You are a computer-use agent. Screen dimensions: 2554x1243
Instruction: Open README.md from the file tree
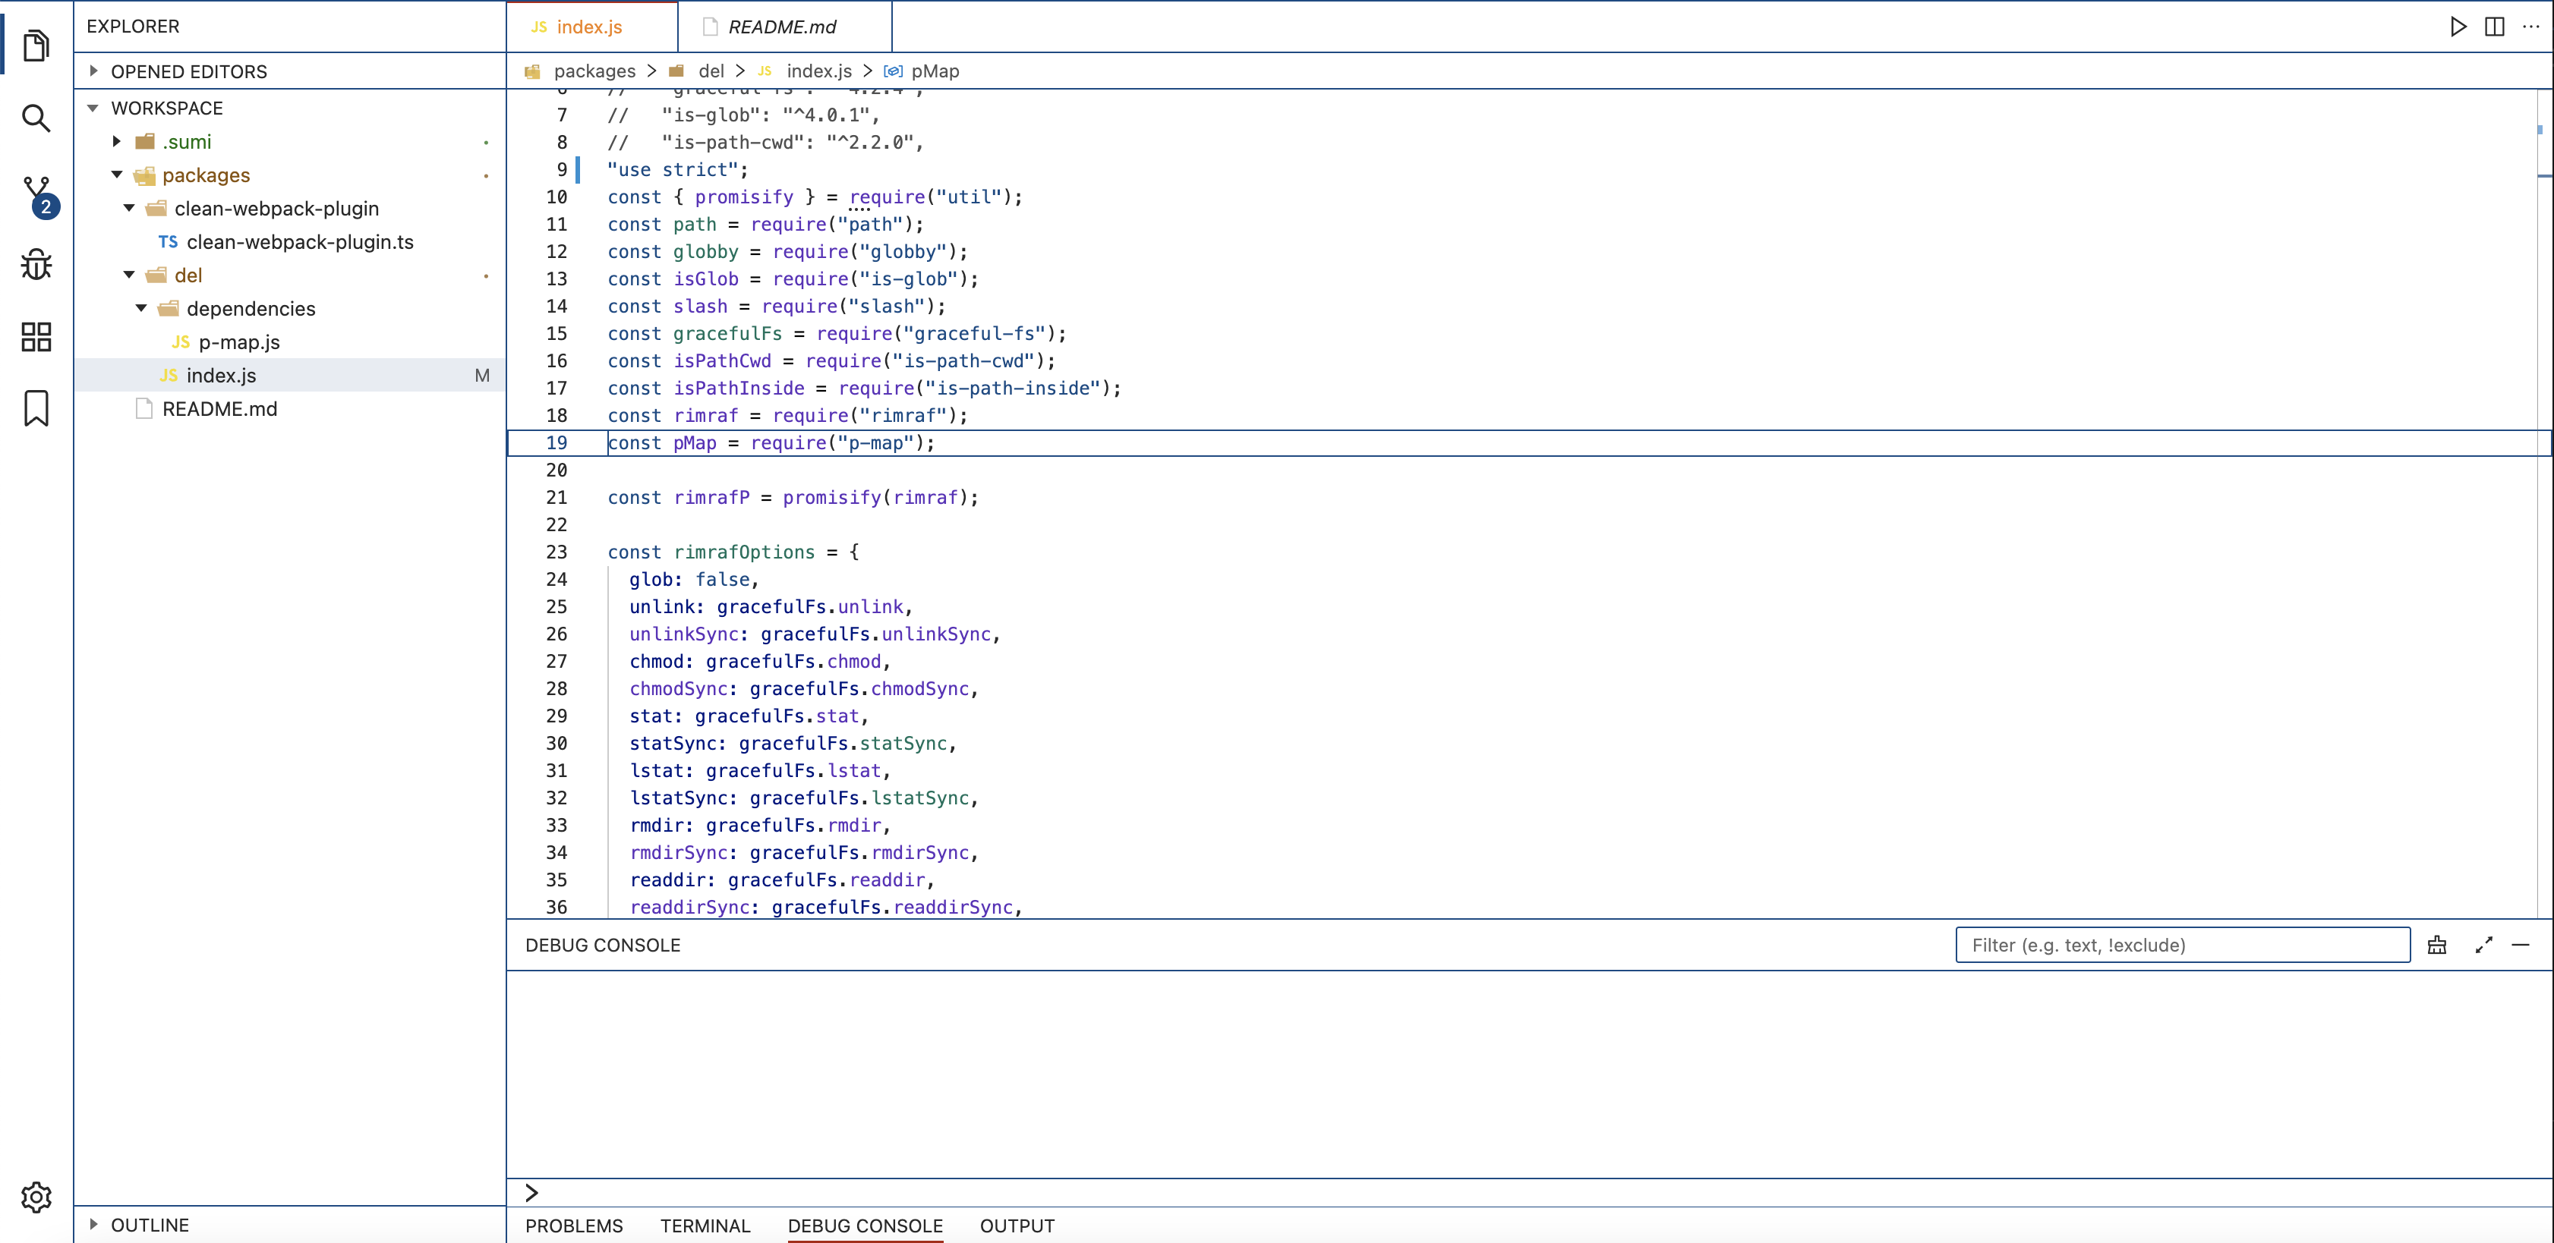pos(291,408)
